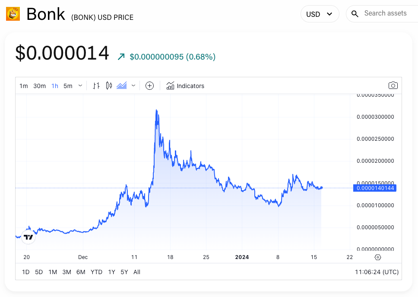418x297 pixels.
Task: Click the $0.000014 price heading
Action: 62,53
